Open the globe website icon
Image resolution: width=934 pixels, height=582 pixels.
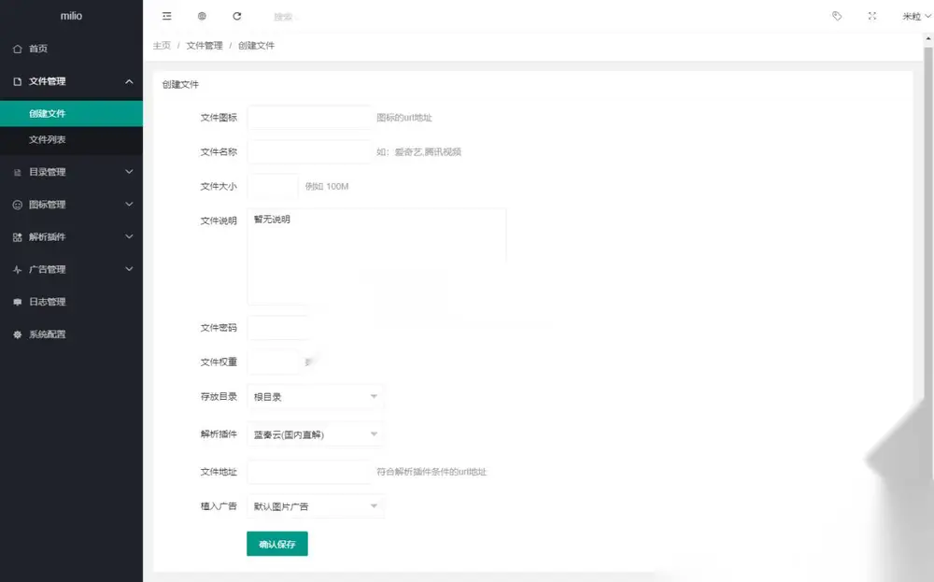[202, 16]
